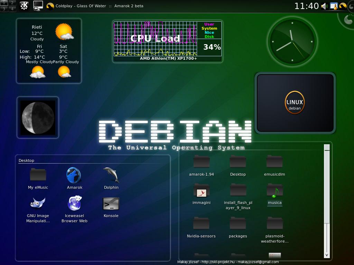This screenshot has height=265, width=354.
Task: Click the User legend label in CPU monitor
Action: coord(209,24)
